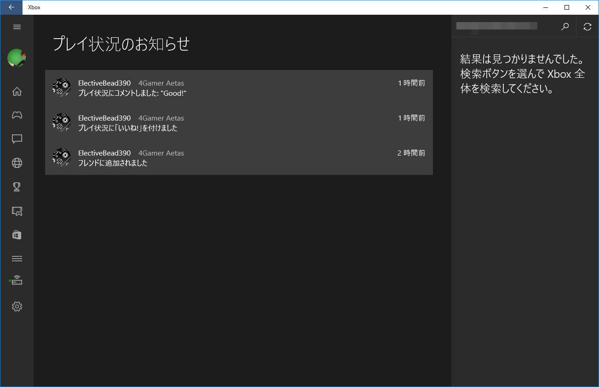Click 1 時間前 timestamp on like row

(412, 118)
